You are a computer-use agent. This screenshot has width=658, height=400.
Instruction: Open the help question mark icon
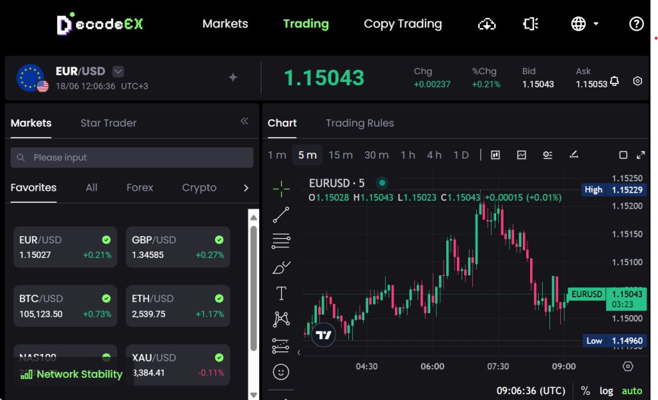(636, 24)
